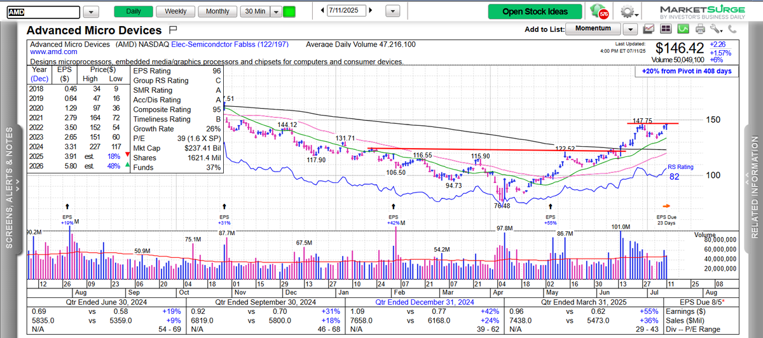Select the 30 Min intraday interval
The height and width of the screenshot is (338, 763).
click(x=255, y=11)
